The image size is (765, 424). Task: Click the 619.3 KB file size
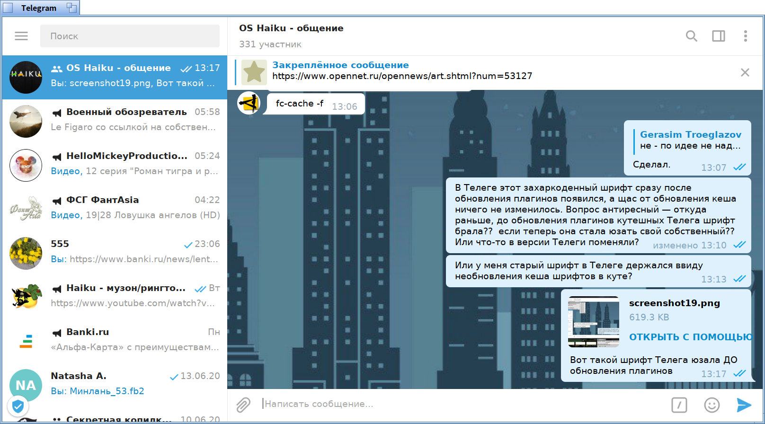tap(649, 318)
